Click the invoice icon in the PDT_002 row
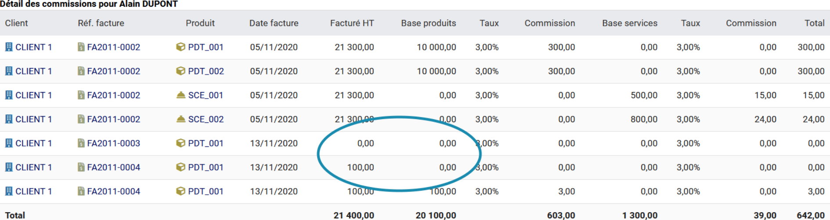 click(81, 71)
